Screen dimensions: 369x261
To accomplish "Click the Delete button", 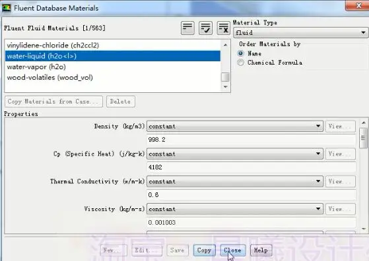I will click(x=121, y=101).
